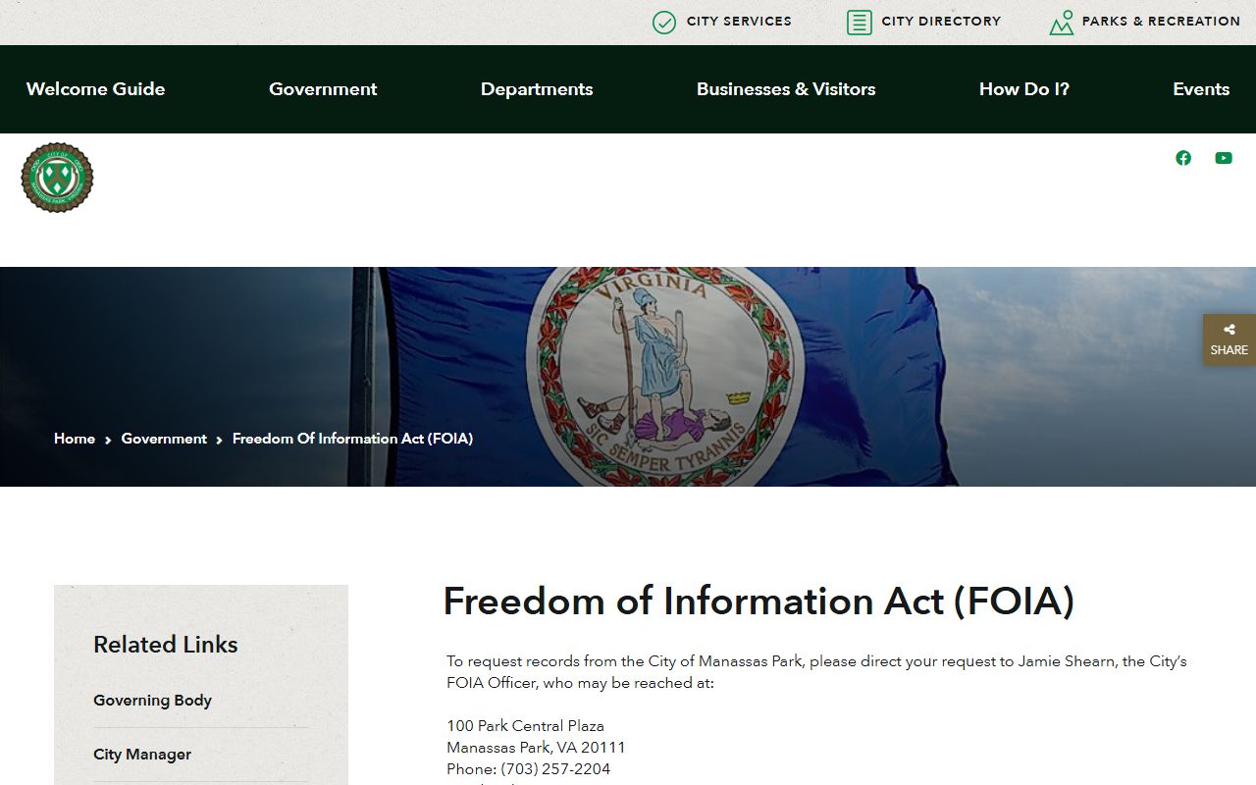The width and height of the screenshot is (1256, 785).
Task: Click the Freedom of Information Act (FOIA) heading
Action: [759, 602]
